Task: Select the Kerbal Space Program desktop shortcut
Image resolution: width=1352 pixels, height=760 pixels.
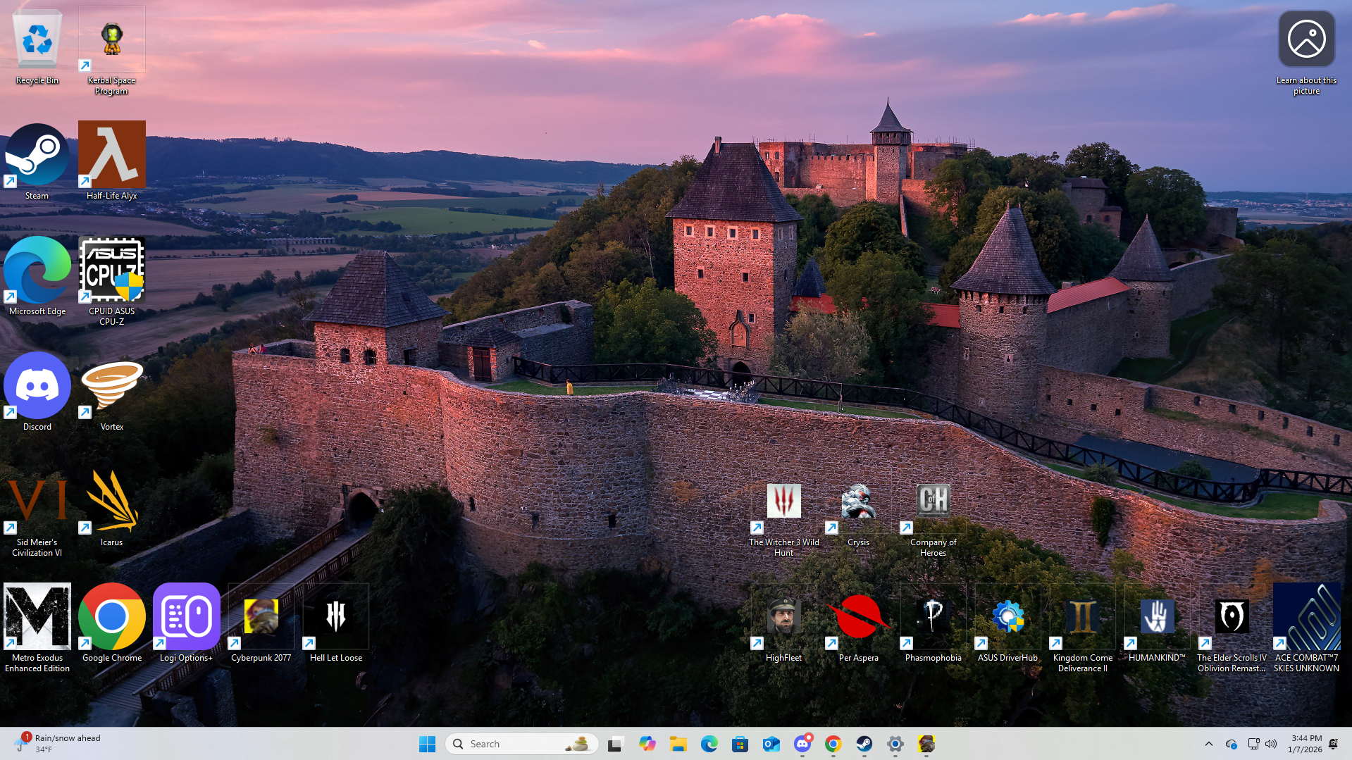Action: pyautogui.click(x=111, y=42)
